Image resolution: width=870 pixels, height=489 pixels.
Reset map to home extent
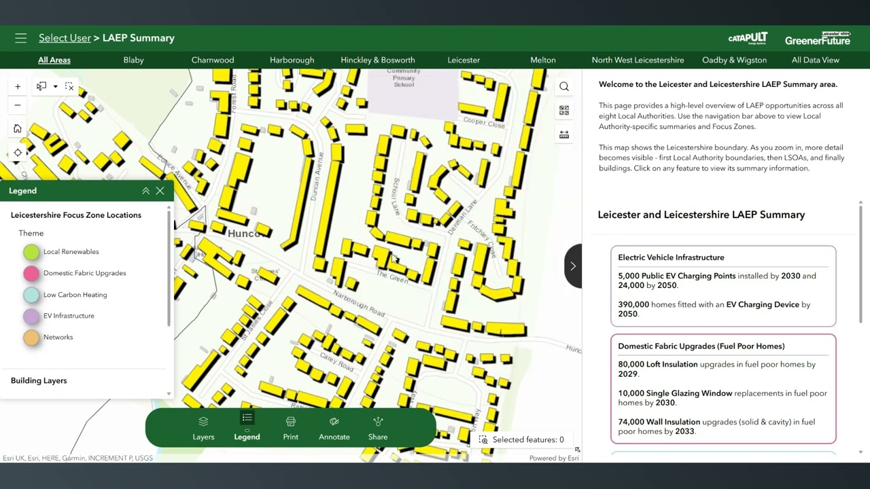[x=18, y=128]
